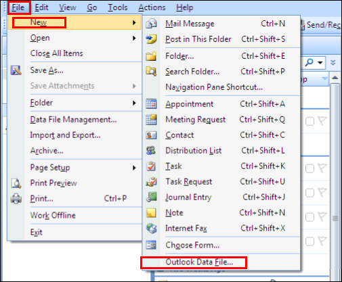Viewport: 342px width, 282px height.
Task: Click the Journal Entry icon
Action: (x=151, y=197)
